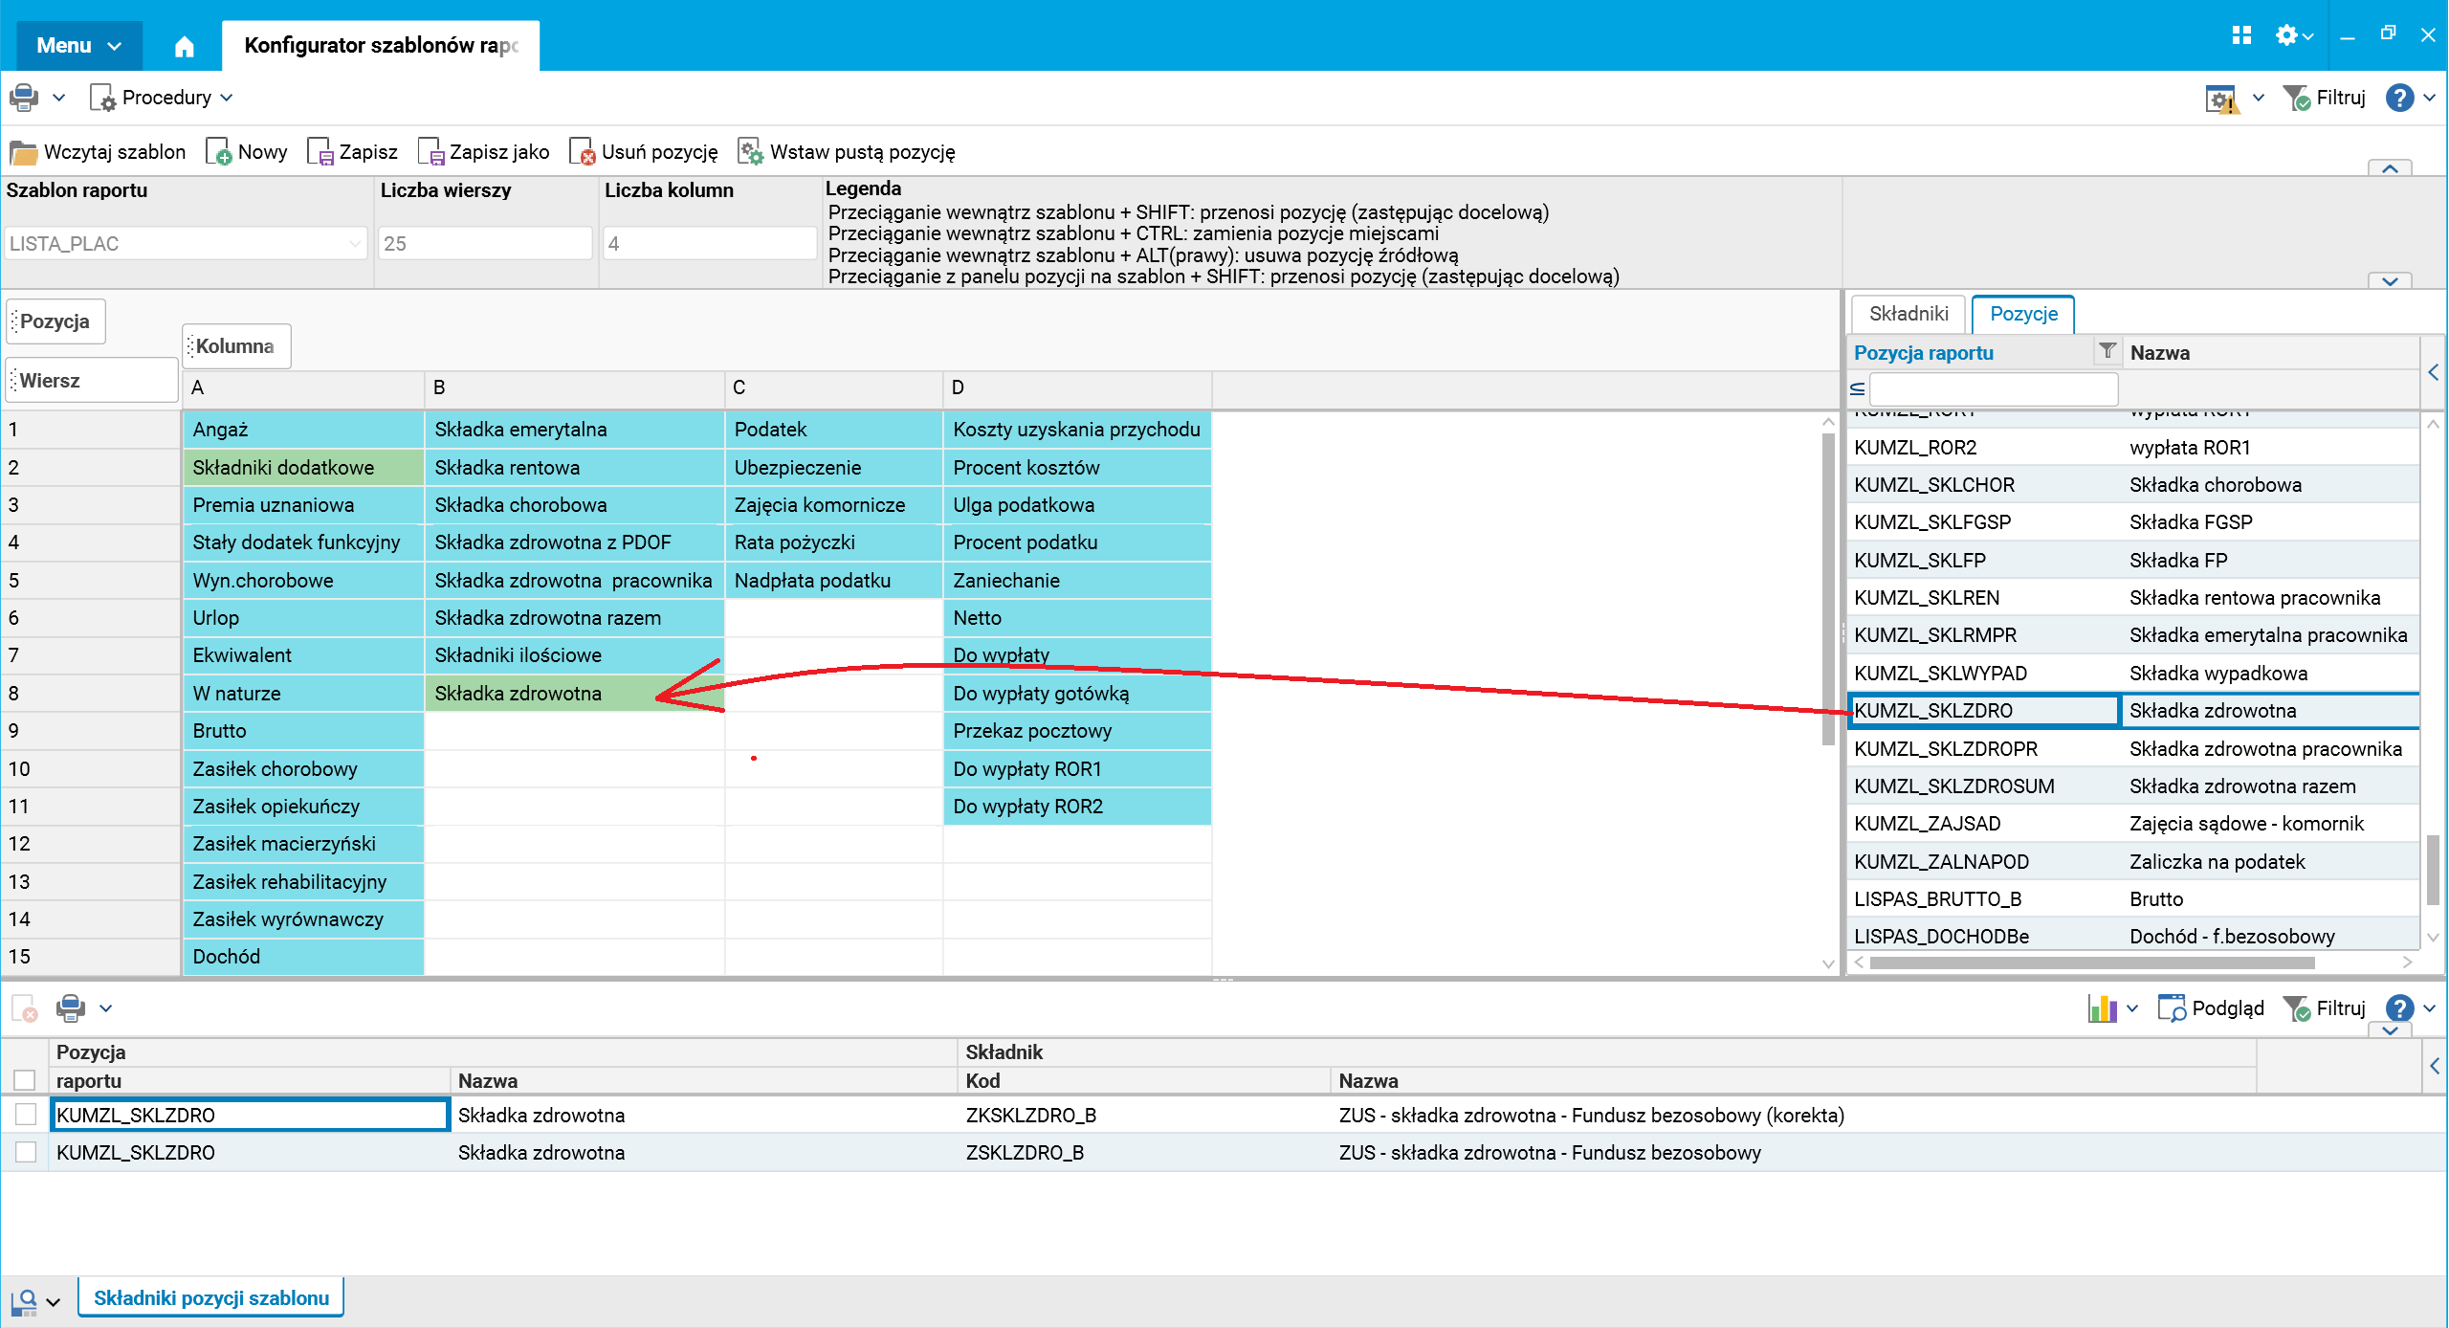Click Zapisz jako button

click(x=484, y=152)
